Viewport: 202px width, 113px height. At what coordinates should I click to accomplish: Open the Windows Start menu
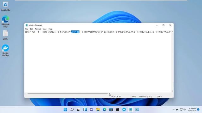pyautogui.click(x=65, y=110)
